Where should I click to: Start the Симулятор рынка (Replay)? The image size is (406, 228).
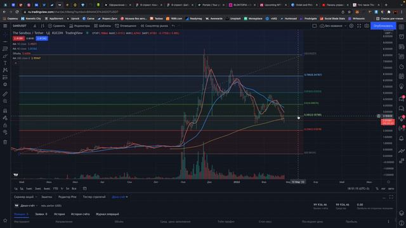click(x=154, y=26)
